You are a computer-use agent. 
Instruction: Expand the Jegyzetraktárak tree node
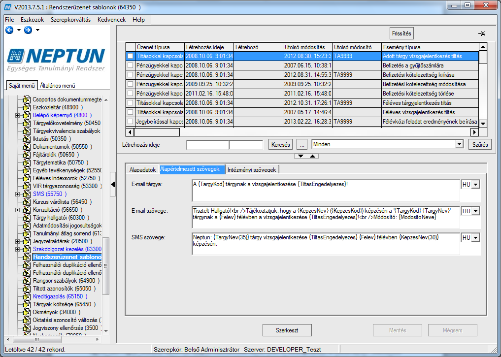pos(18,241)
